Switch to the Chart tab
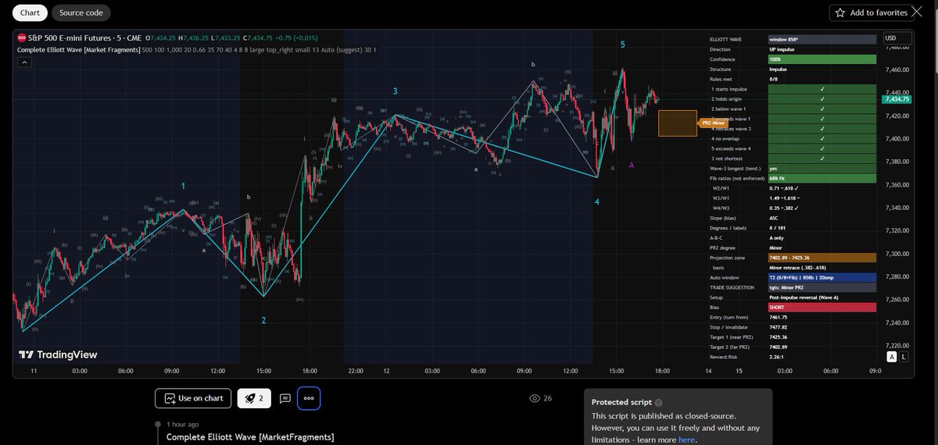 pos(30,12)
